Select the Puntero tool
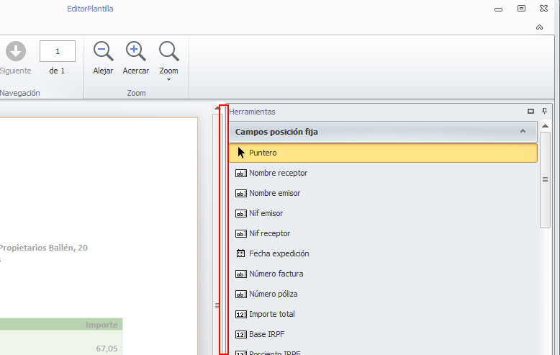 tap(383, 153)
